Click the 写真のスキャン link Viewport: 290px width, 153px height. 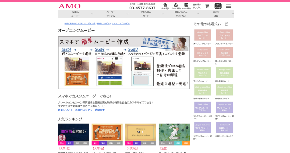coord(84,110)
